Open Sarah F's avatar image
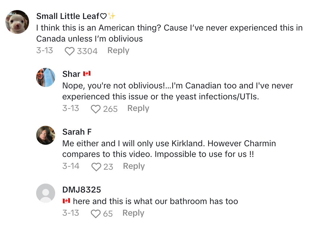This screenshot has height=229, width=310. tap(46, 135)
